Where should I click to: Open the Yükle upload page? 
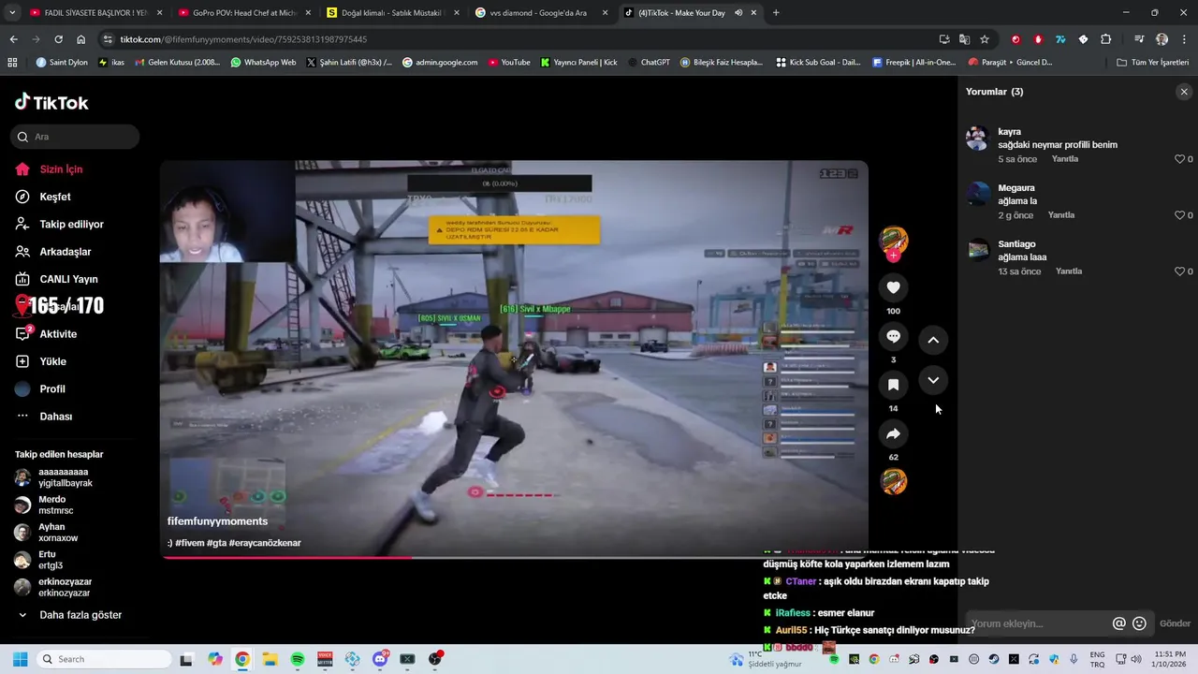[x=52, y=361]
